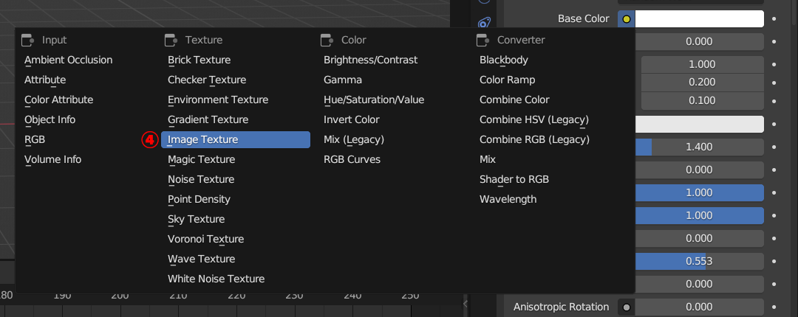Select RGB Curves in the Color column
The height and width of the screenshot is (317, 798).
pyautogui.click(x=352, y=159)
